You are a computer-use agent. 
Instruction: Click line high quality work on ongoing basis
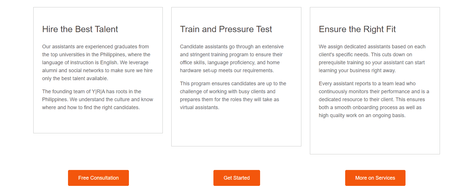(362, 115)
